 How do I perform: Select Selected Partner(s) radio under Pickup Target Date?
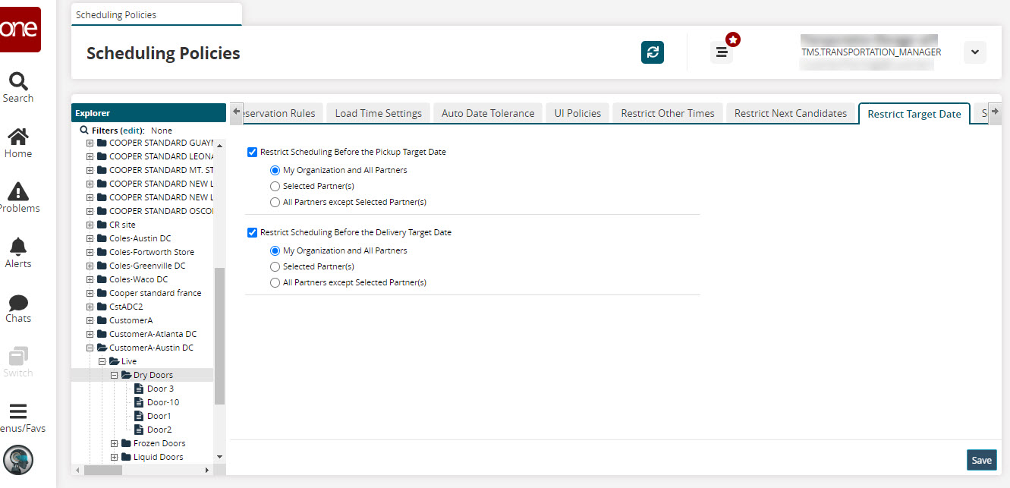[275, 186]
